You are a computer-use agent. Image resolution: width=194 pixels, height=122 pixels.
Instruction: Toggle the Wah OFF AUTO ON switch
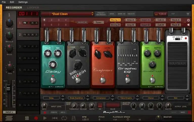click(178, 39)
